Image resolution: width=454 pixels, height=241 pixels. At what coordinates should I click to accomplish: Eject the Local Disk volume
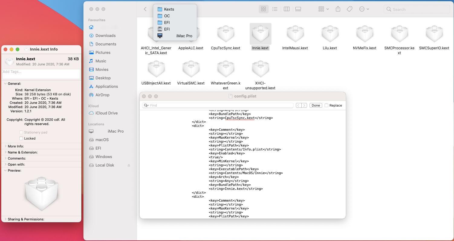point(129,165)
